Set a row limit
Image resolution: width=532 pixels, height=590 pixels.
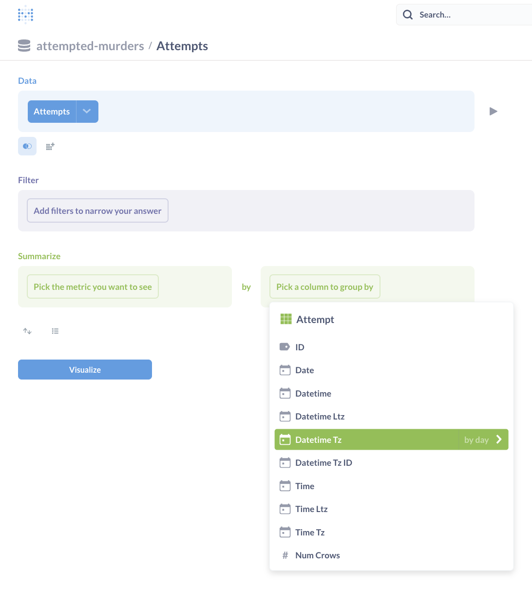click(55, 331)
